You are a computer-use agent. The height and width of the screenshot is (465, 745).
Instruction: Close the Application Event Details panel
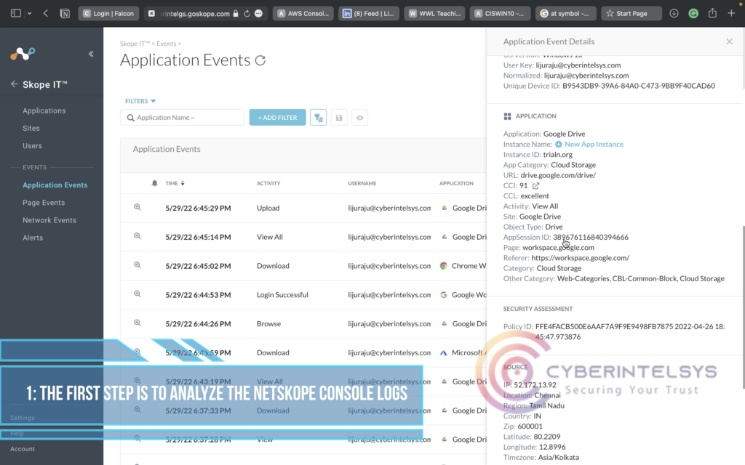[x=729, y=41]
